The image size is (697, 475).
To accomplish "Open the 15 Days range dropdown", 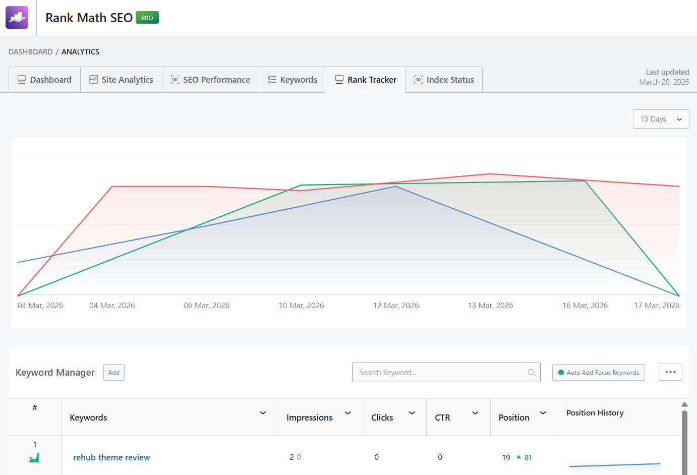I will coord(661,119).
